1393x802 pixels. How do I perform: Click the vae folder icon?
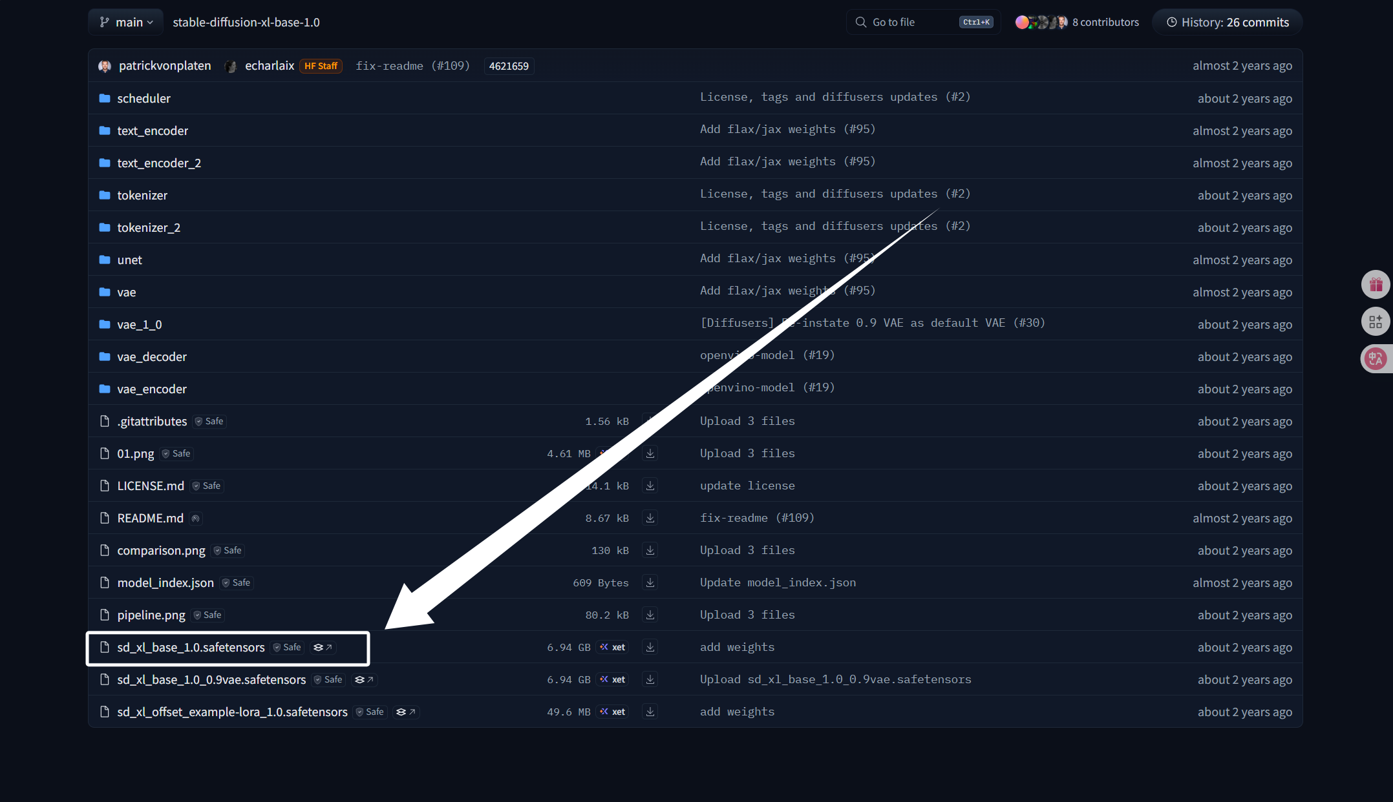coord(105,292)
